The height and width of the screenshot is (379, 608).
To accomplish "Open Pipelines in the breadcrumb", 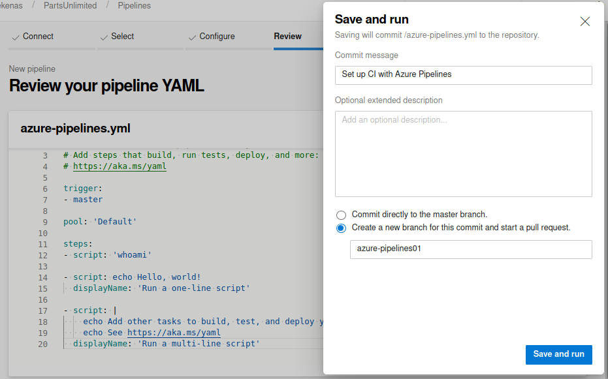I will click(x=134, y=5).
